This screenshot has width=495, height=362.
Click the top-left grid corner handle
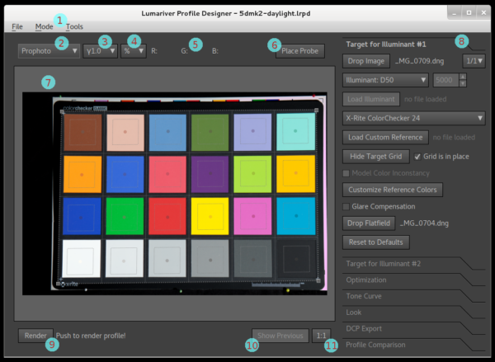(62, 111)
